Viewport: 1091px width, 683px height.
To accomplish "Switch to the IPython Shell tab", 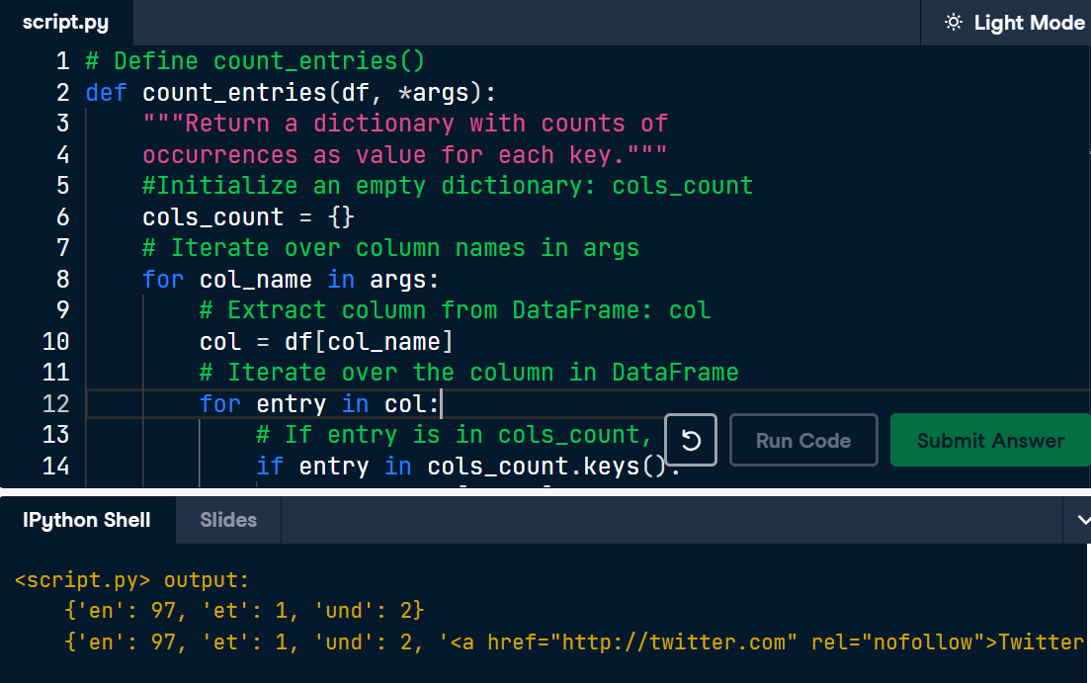I will tap(86, 520).
